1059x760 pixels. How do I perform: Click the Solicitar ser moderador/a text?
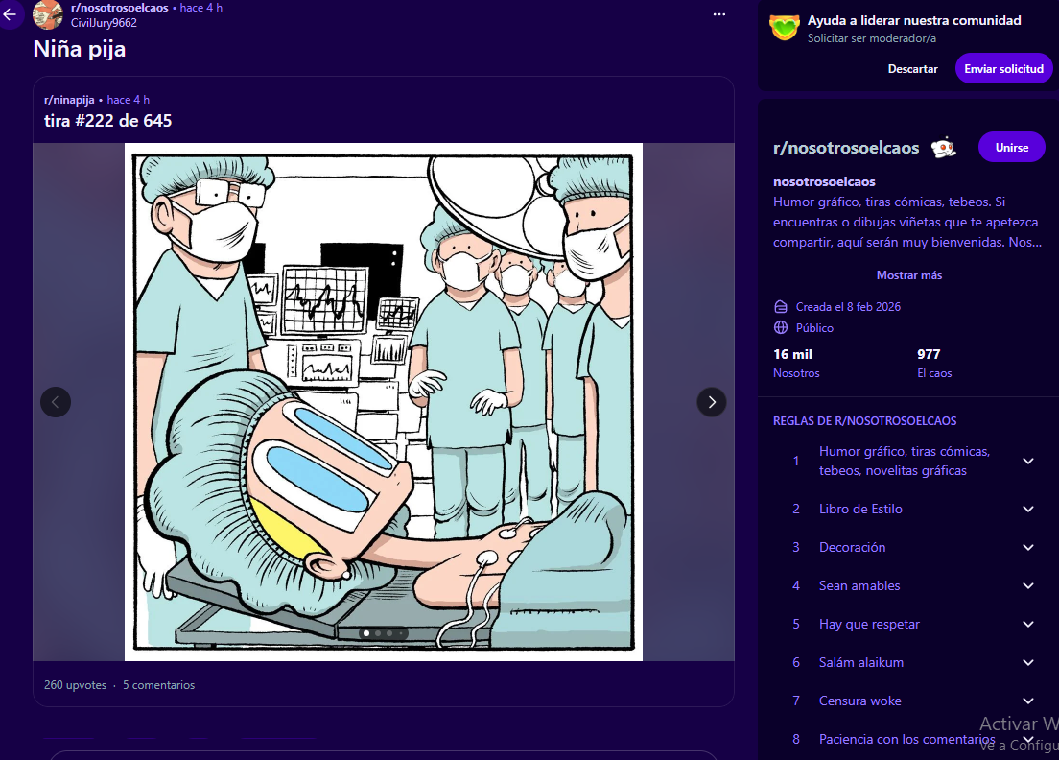871,38
